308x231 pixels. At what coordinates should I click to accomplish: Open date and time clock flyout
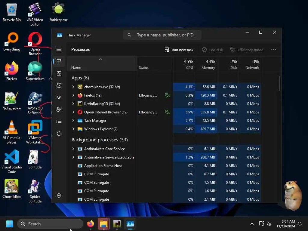pos(286,224)
